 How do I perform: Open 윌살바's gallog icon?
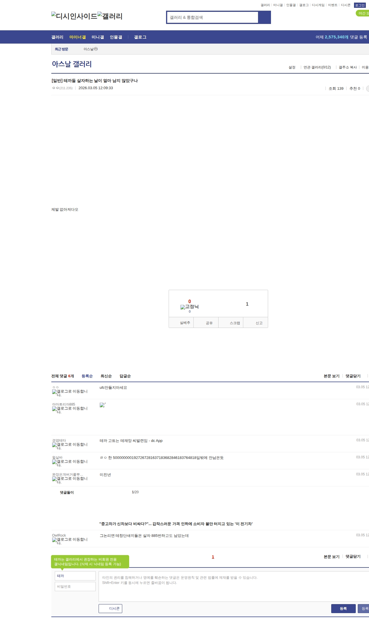[70, 463]
